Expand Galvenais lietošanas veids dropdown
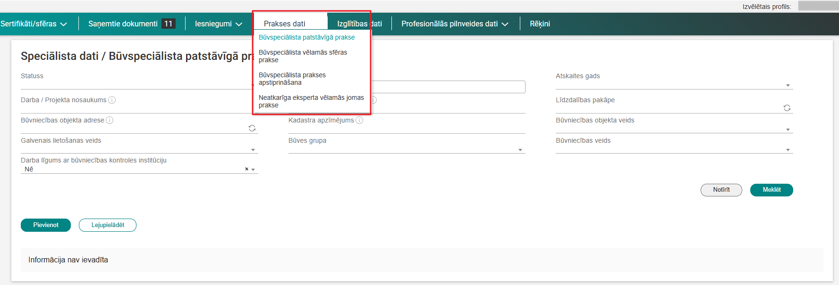 coord(253,150)
